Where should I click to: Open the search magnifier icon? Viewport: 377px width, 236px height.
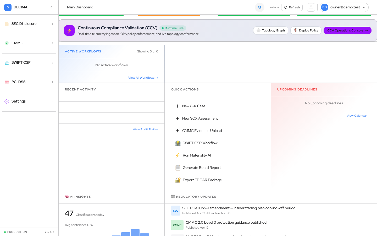pyautogui.click(x=260, y=7)
